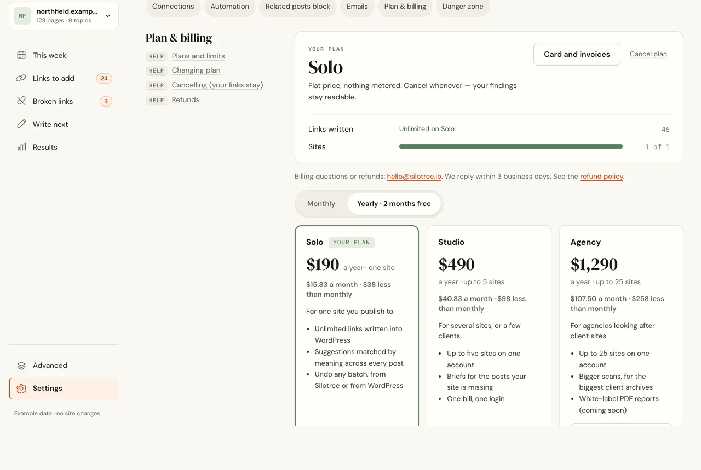This screenshot has width=701, height=470.
Task: Email hello@silotree.io for billing questions
Action: click(414, 177)
